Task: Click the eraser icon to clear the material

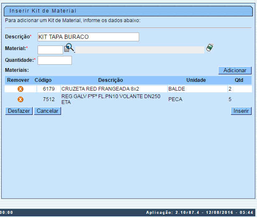Action: click(210, 48)
